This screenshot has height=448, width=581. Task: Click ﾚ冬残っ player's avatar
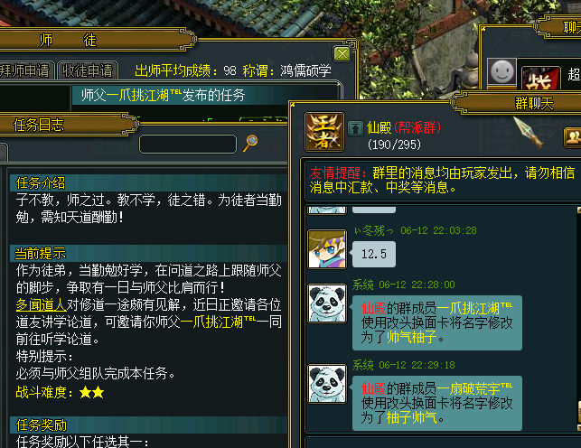327,249
